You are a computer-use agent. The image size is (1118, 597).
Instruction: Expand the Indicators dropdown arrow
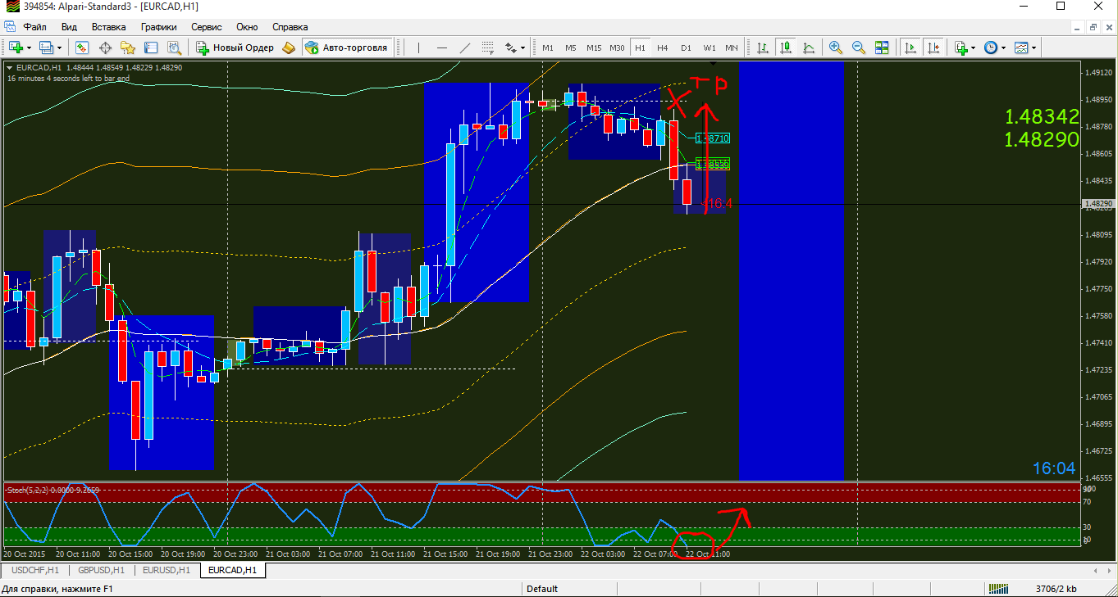click(x=974, y=47)
